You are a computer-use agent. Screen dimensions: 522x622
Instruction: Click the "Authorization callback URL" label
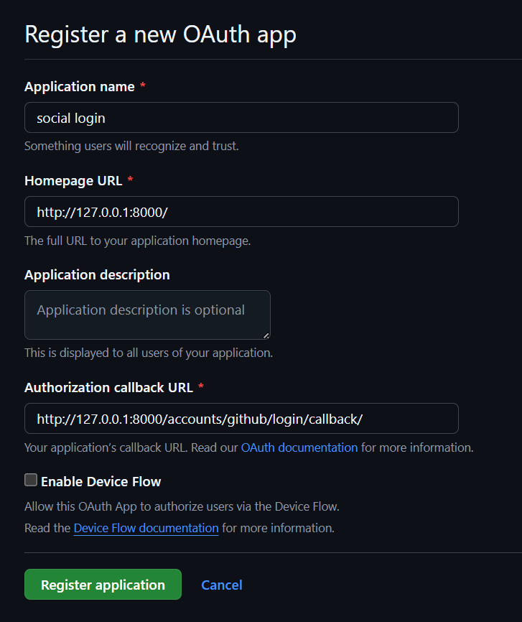click(108, 387)
